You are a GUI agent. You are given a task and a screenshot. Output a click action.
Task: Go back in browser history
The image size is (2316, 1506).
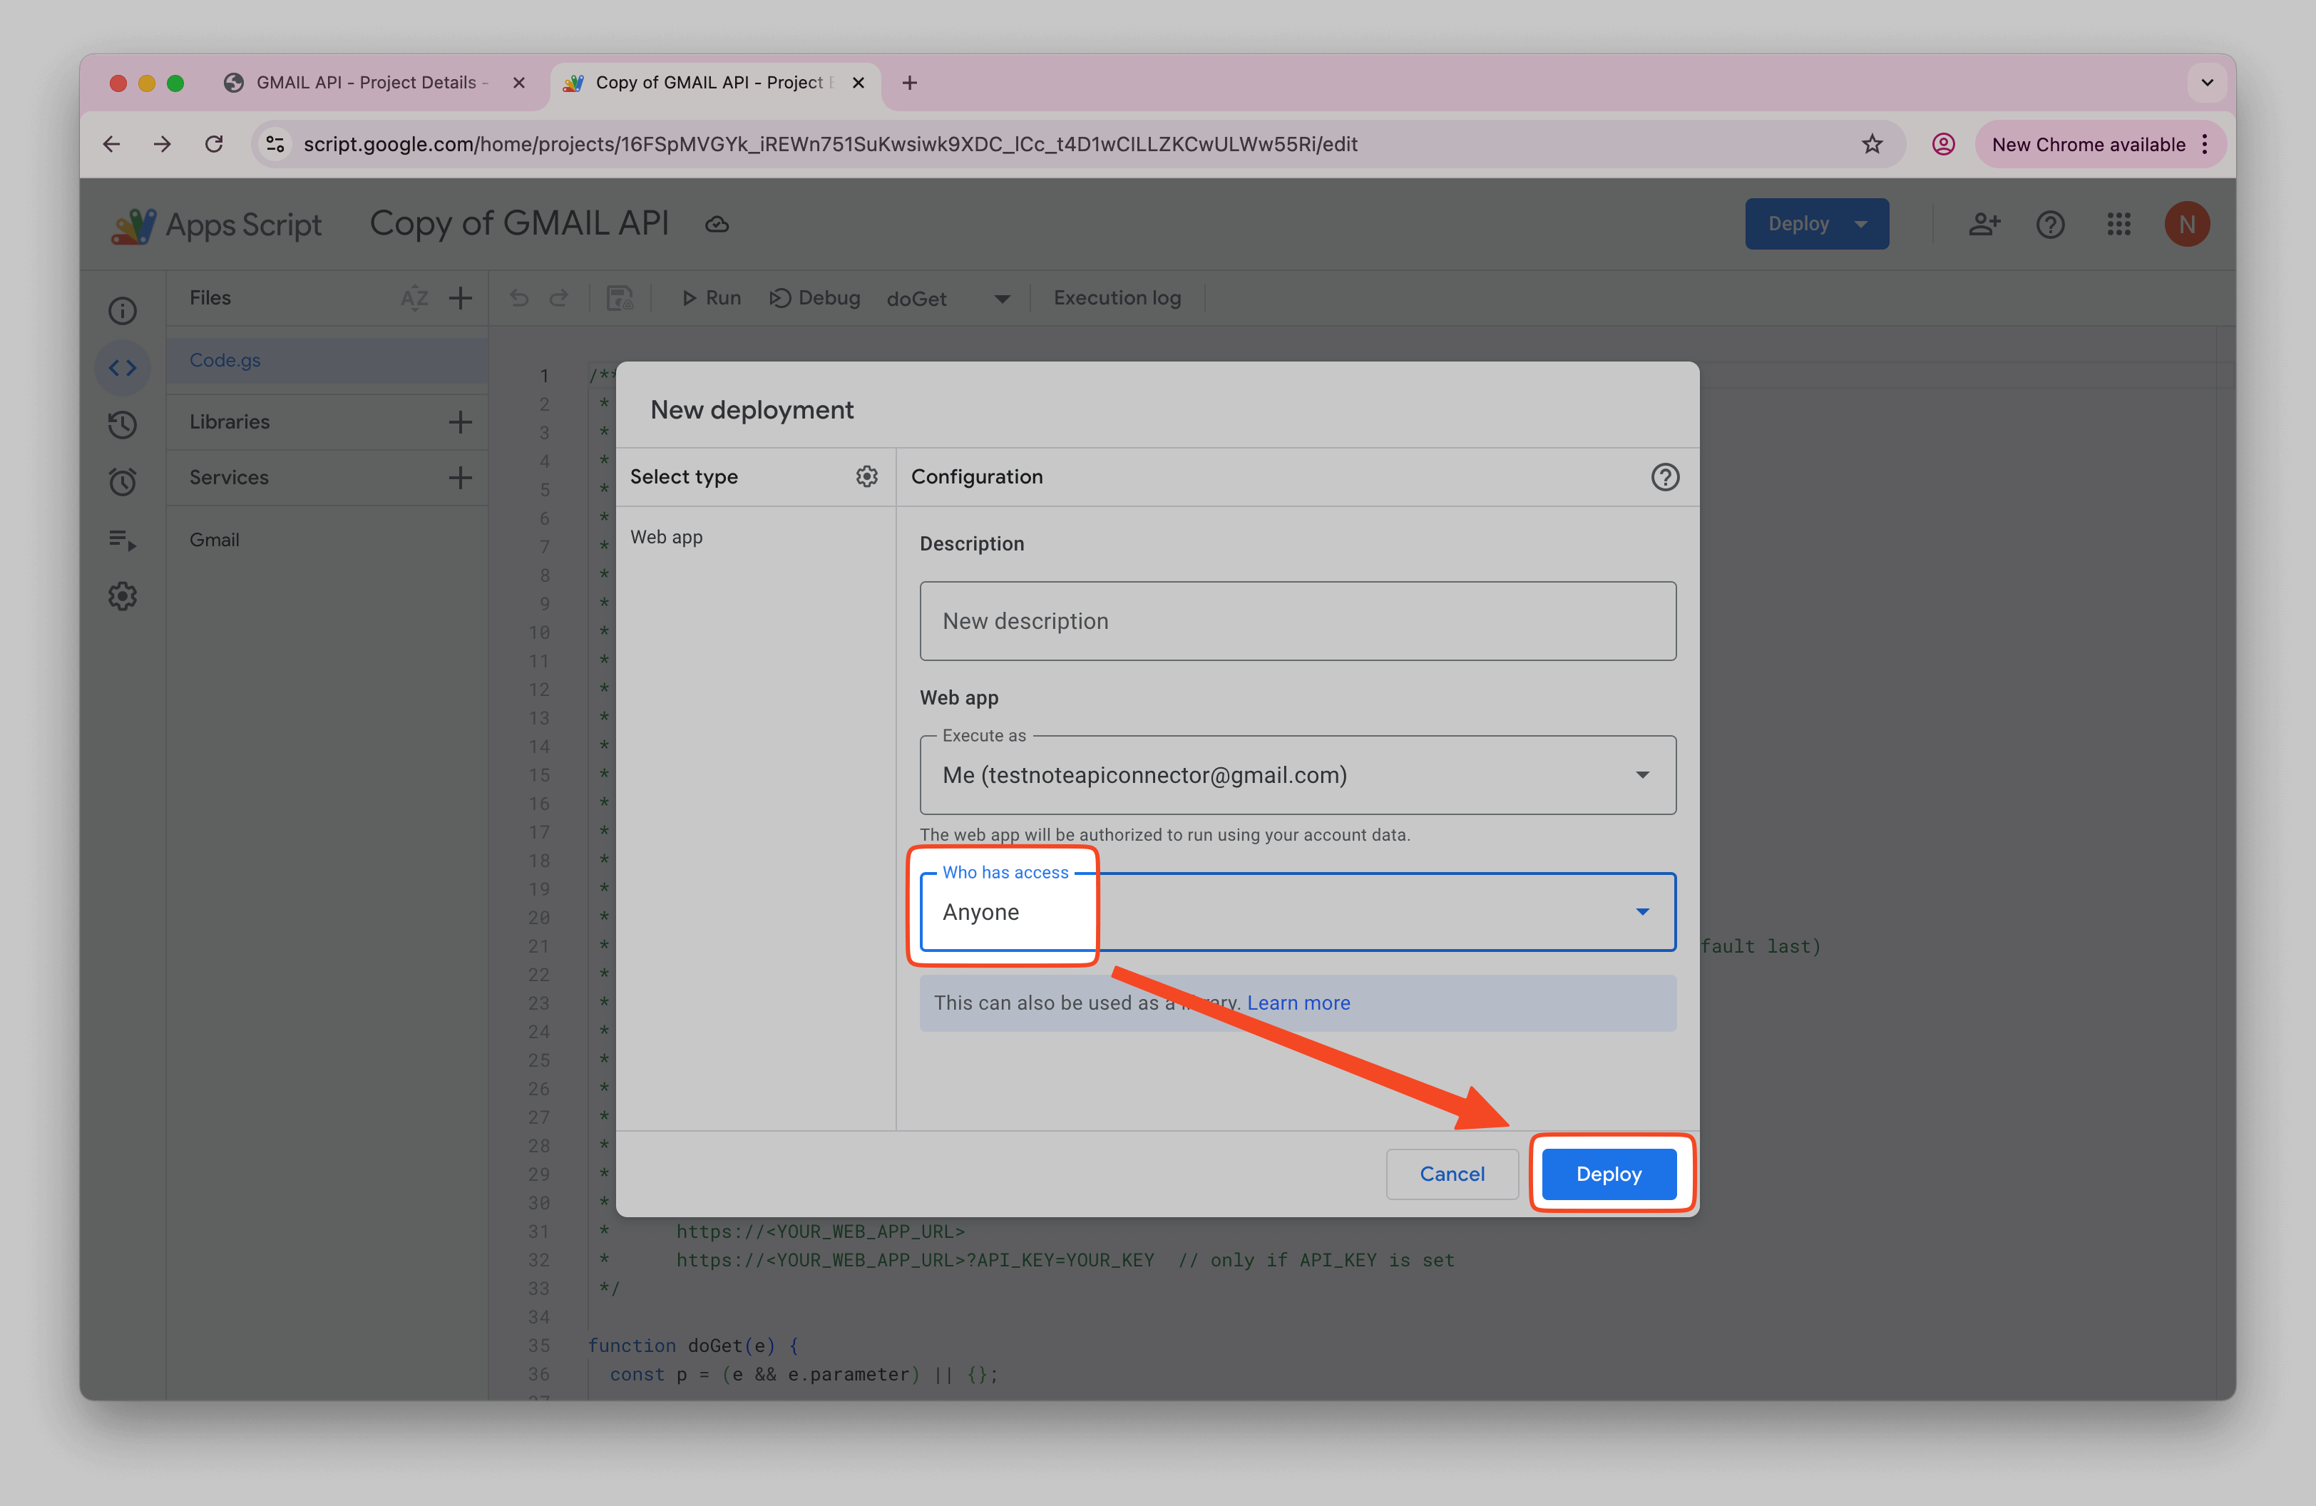(112, 144)
